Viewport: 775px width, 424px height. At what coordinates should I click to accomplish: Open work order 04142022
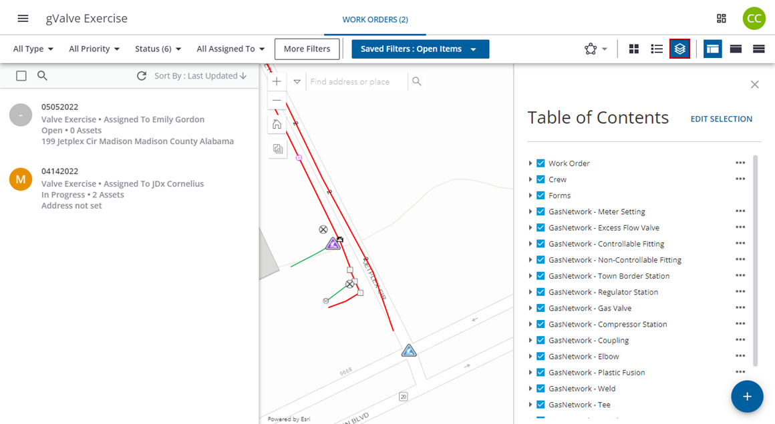130,189
